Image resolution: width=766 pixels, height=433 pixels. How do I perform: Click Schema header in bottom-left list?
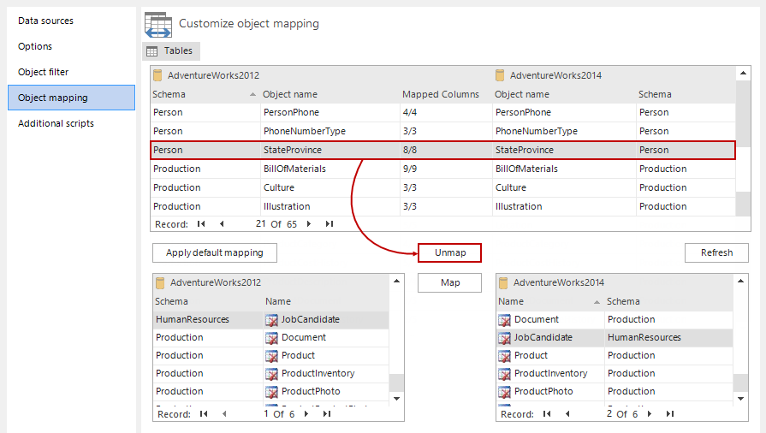(171, 301)
